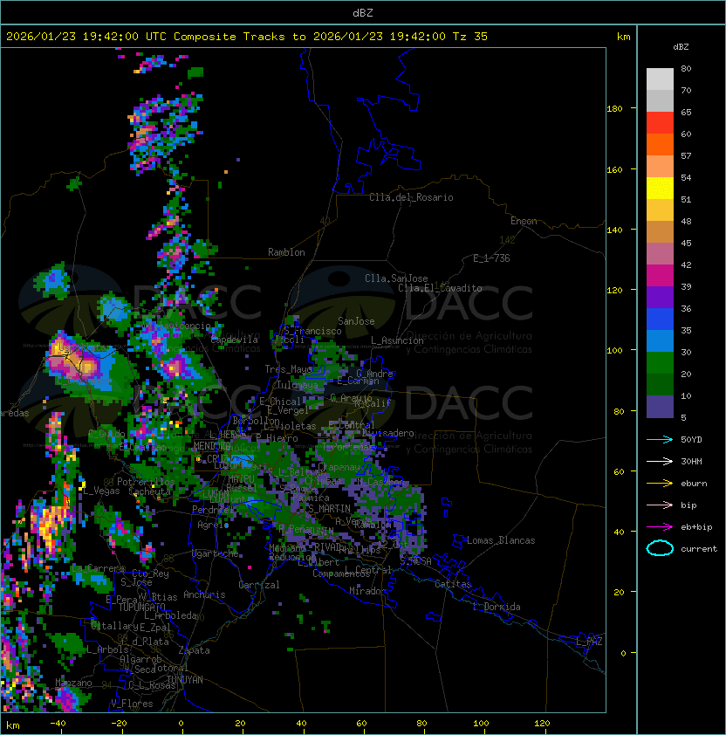Image resolution: width=726 pixels, height=735 pixels.
Task: Click the 'eb+bip' legend label
Action: click(696, 527)
